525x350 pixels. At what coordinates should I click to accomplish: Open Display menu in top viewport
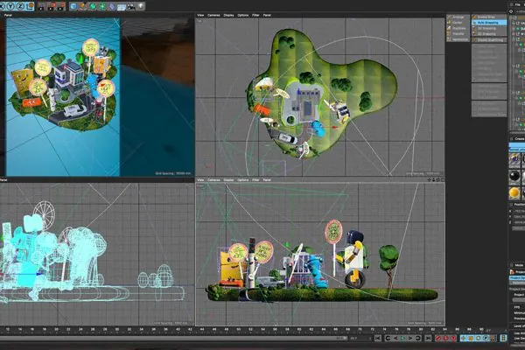coord(228,15)
